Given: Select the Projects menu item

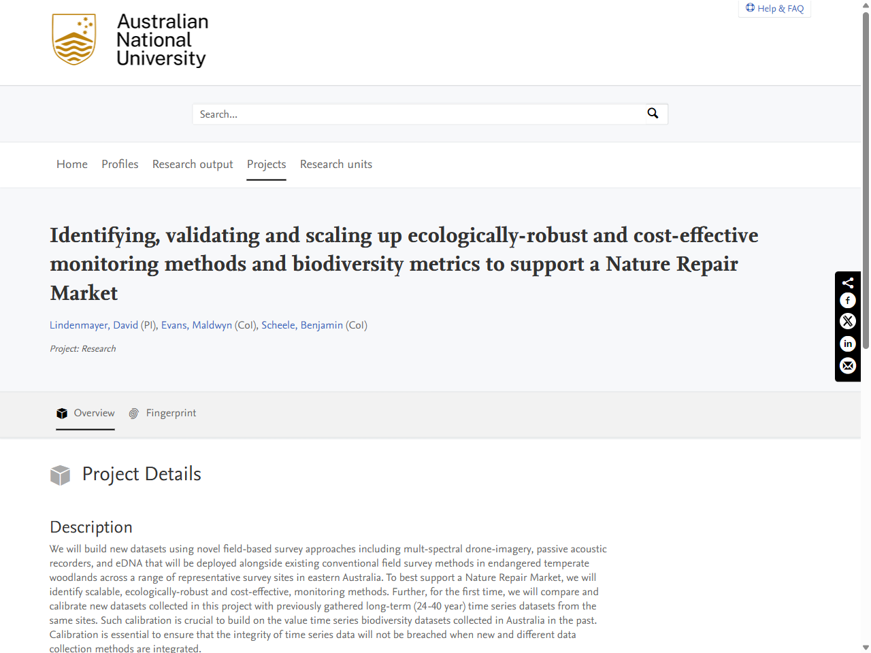Looking at the screenshot, I should click(267, 164).
